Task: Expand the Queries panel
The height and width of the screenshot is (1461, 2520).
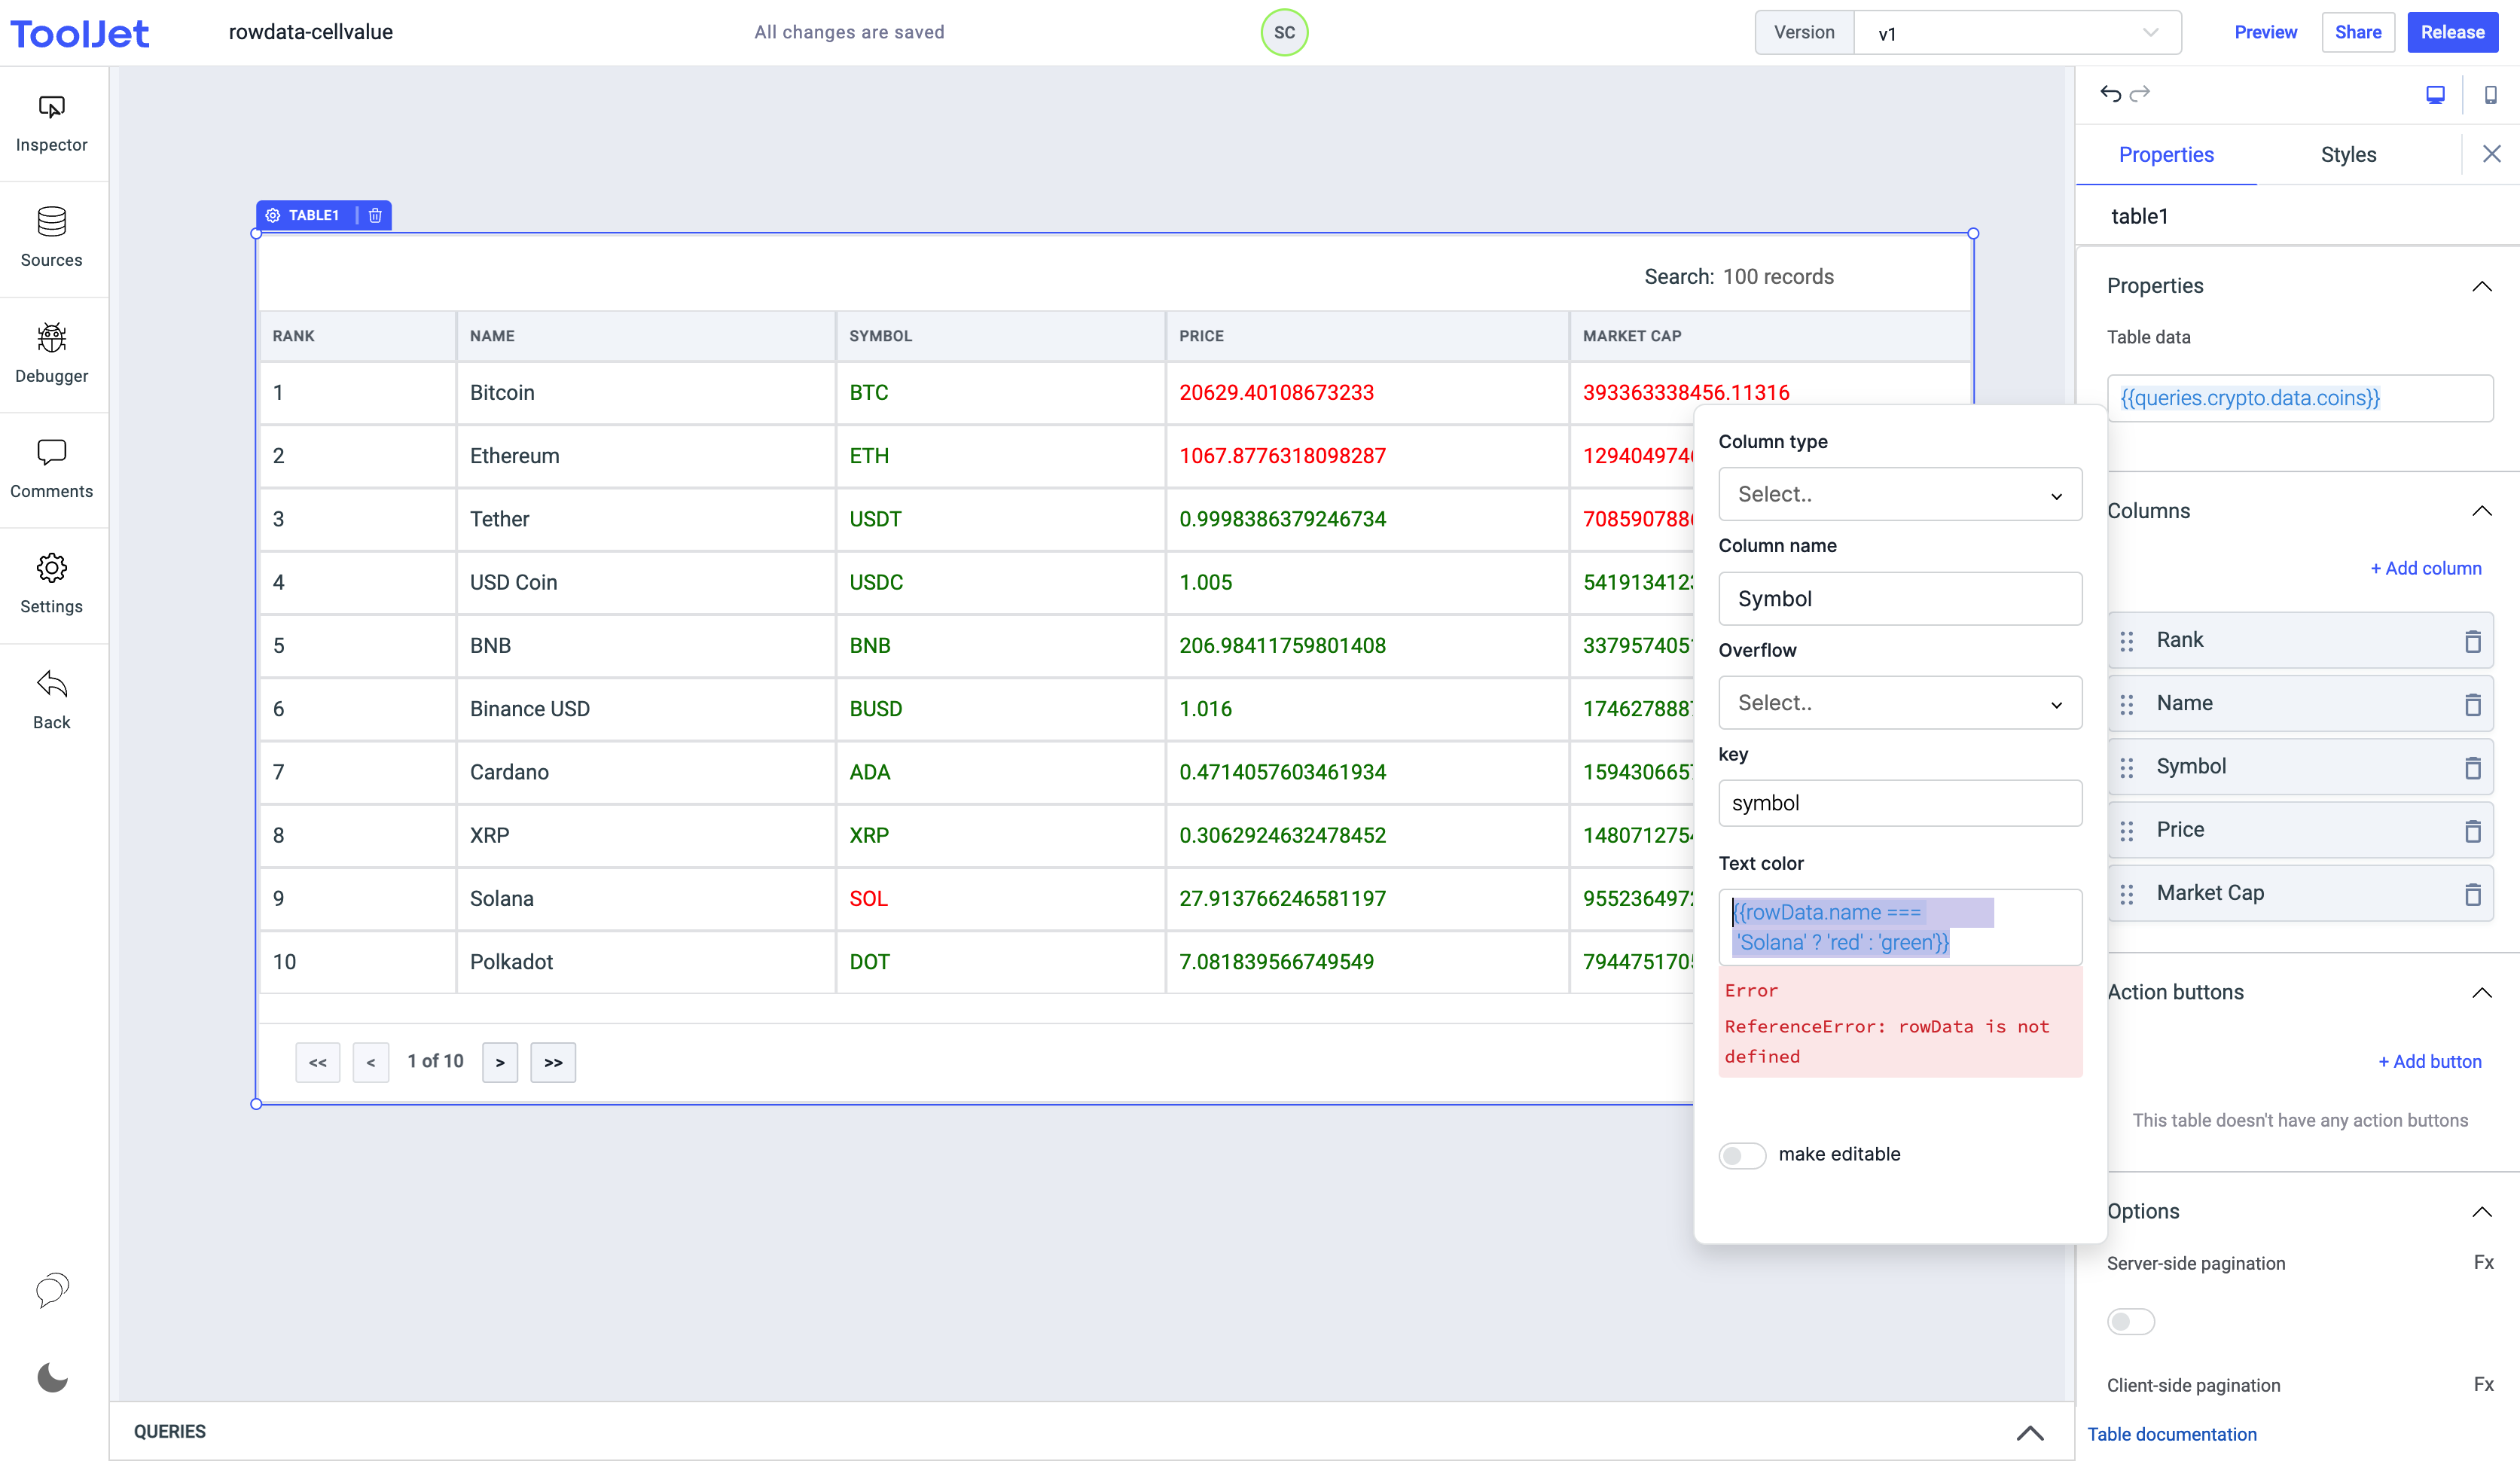Action: [2029, 1432]
